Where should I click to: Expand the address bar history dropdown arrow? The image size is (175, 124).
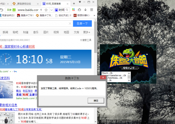pyautogui.click(x=51, y=10)
